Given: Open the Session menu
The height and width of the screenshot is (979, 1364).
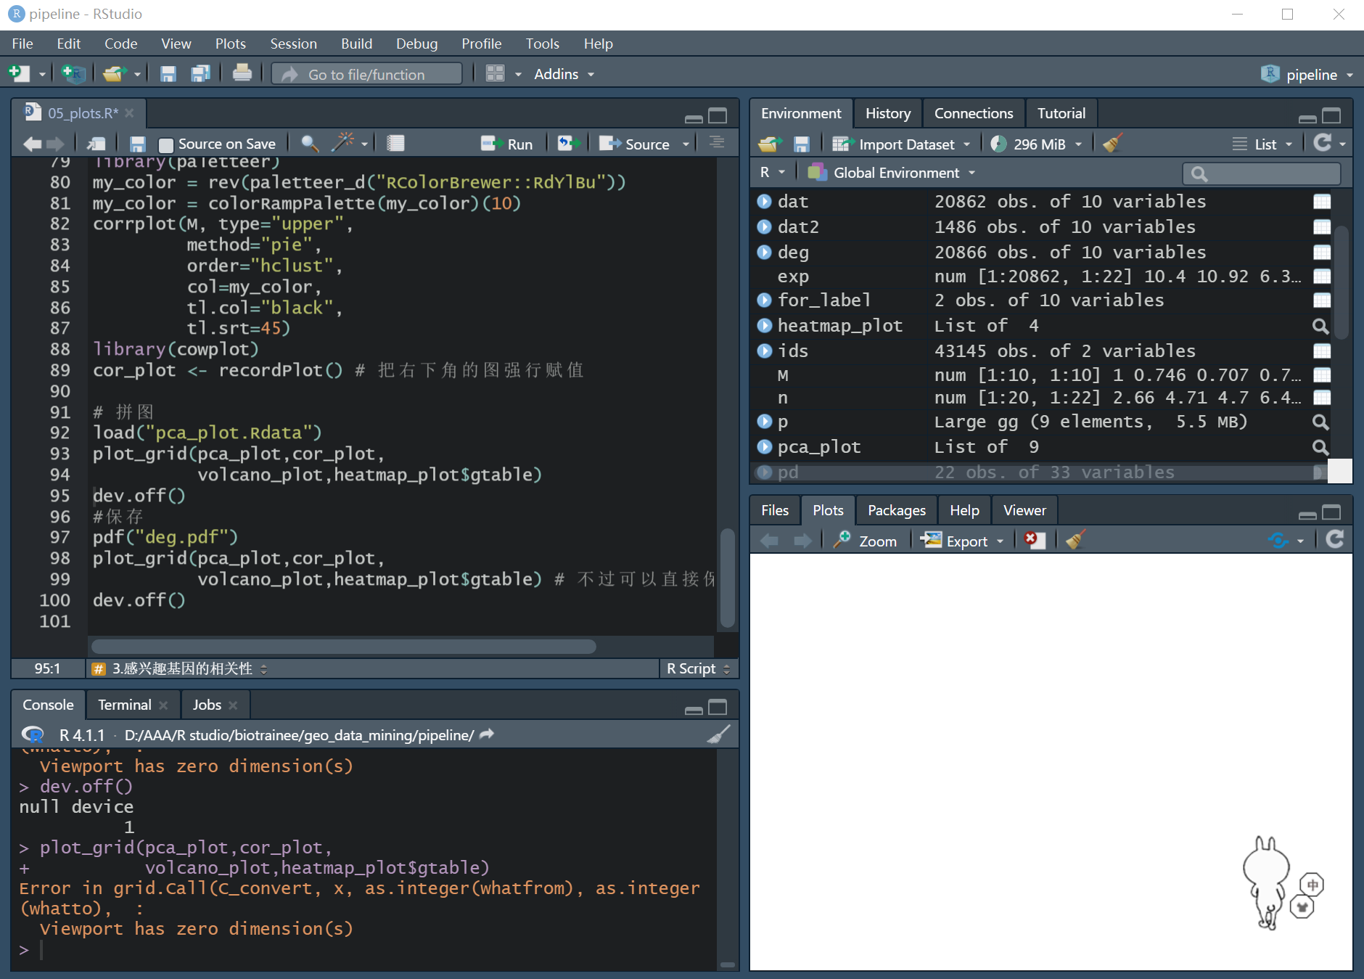Looking at the screenshot, I should click(x=293, y=44).
